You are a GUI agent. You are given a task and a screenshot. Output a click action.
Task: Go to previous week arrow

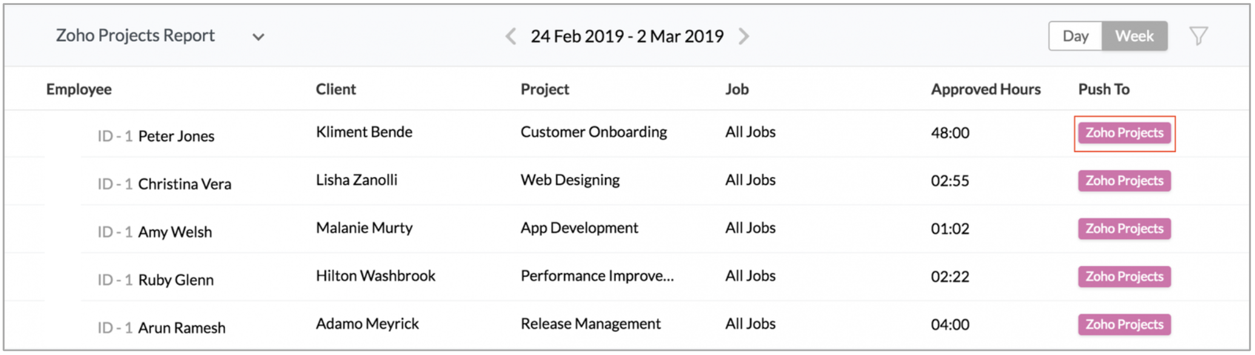coord(511,36)
